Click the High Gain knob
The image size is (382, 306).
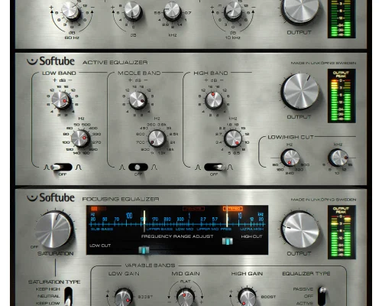247,298
